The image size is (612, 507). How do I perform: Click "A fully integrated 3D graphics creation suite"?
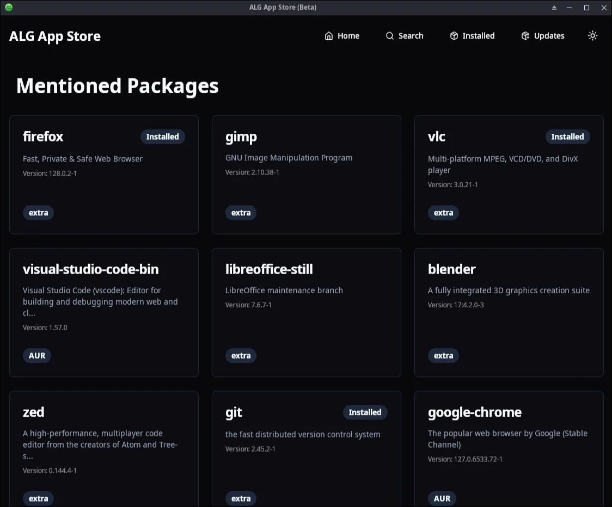[x=509, y=290]
